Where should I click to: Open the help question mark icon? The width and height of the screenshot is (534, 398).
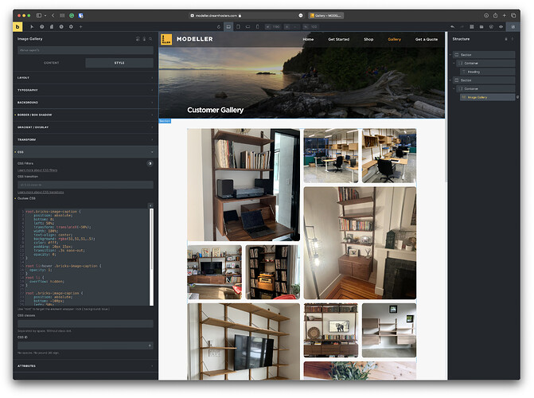coord(42,26)
